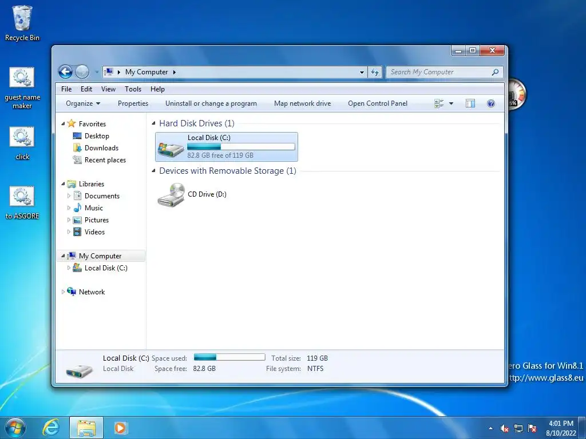This screenshot has height=439, width=586.
Task: Click the Local Disk (C:) usage bar
Action: [241, 147]
